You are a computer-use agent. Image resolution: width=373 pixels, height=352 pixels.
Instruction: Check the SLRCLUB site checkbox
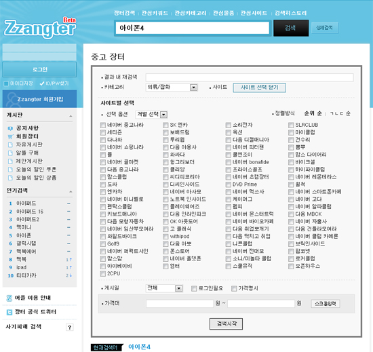tap(291, 125)
